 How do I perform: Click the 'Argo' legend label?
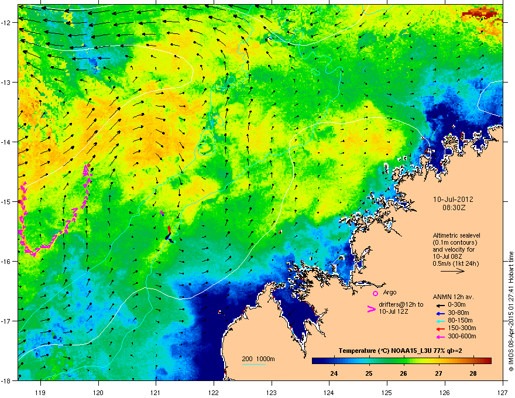[x=390, y=292]
